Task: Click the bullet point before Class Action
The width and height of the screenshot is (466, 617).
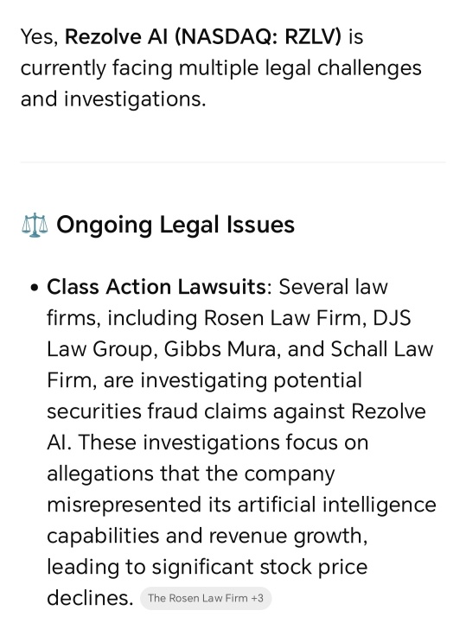Action: [35, 288]
